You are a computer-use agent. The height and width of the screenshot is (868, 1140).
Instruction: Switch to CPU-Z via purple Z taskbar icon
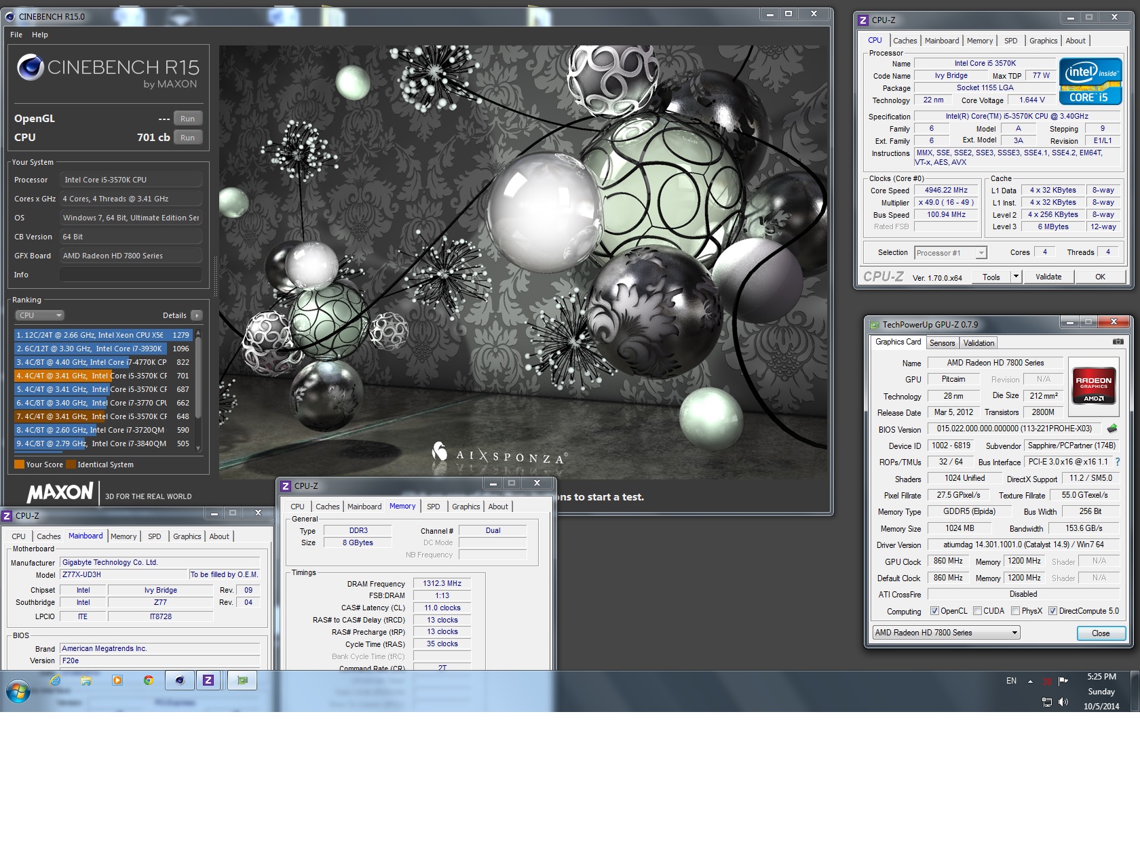[x=208, y=680]
